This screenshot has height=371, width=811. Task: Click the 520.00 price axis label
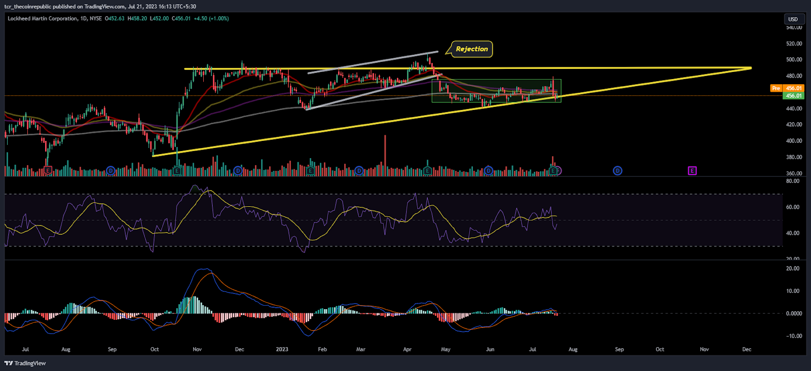pyautogui.click(x=794, y=44)
